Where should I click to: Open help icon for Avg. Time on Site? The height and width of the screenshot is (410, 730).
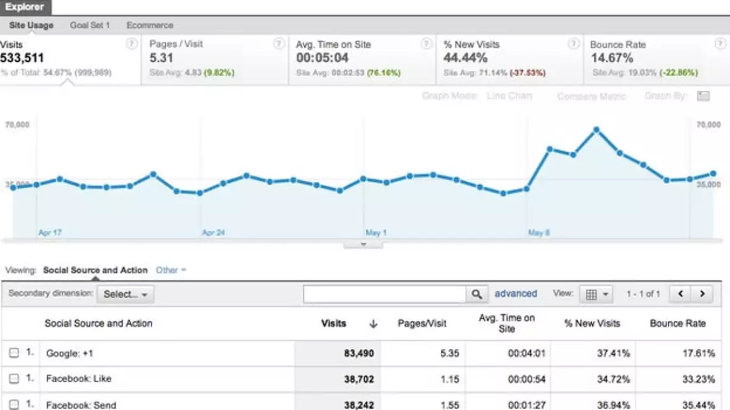(x=426, y=44)
